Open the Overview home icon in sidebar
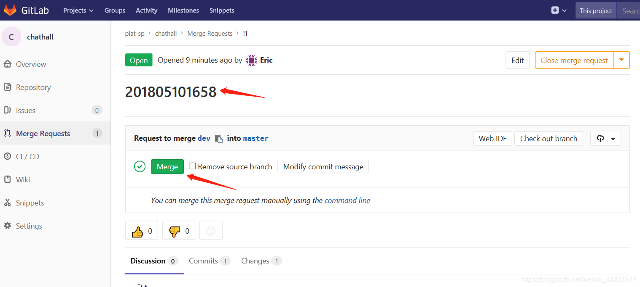 click(x=7, y=64)
